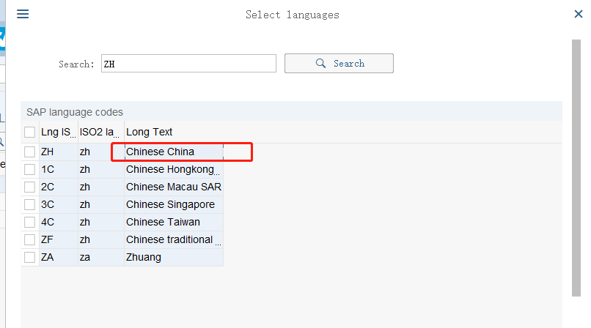Select the 3C row checkbox
The height and width of the screenshot is (328, 591).
click(x=29, y=204)
